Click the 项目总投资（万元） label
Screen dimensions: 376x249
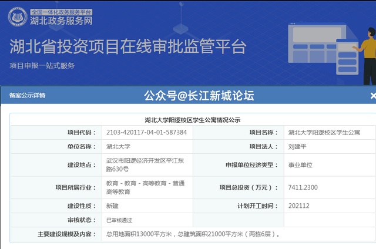[x=249, y=187]
